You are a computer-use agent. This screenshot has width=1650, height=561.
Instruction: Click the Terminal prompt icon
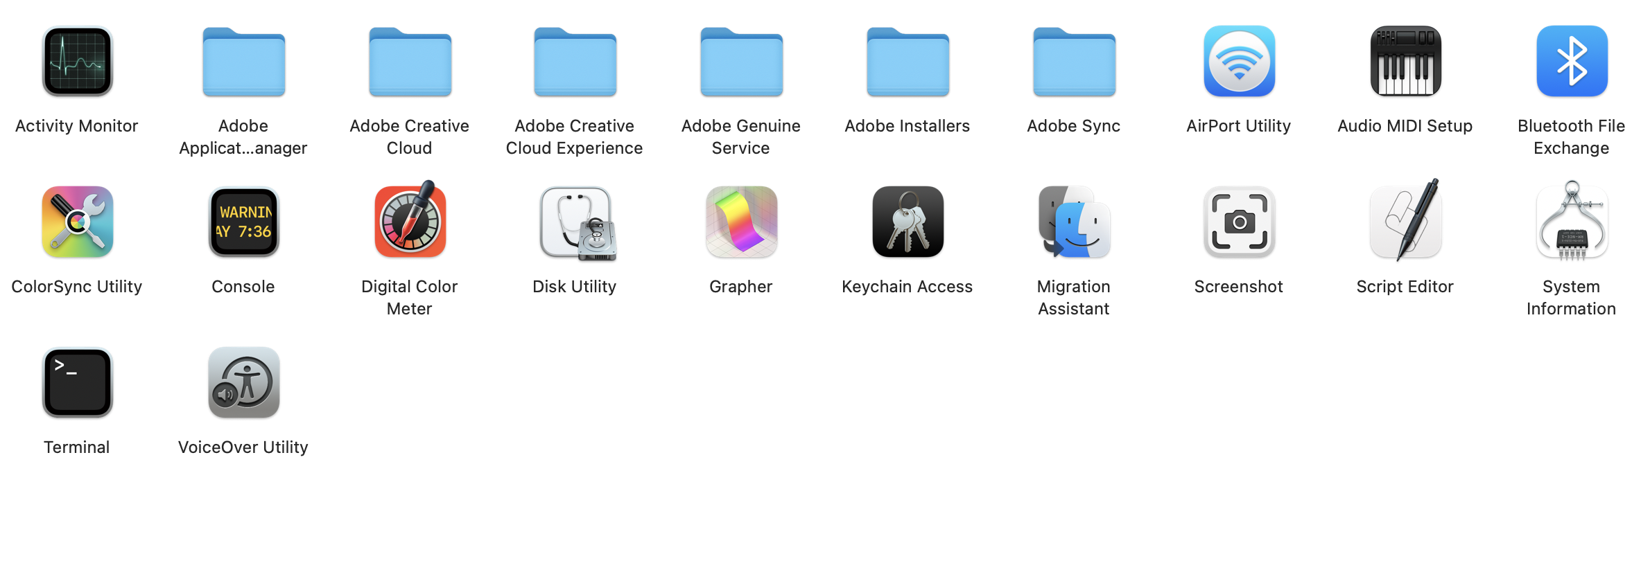78,382
